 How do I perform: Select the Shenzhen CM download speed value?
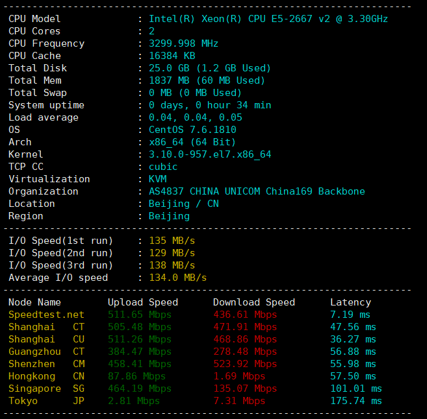coord(245,364)
